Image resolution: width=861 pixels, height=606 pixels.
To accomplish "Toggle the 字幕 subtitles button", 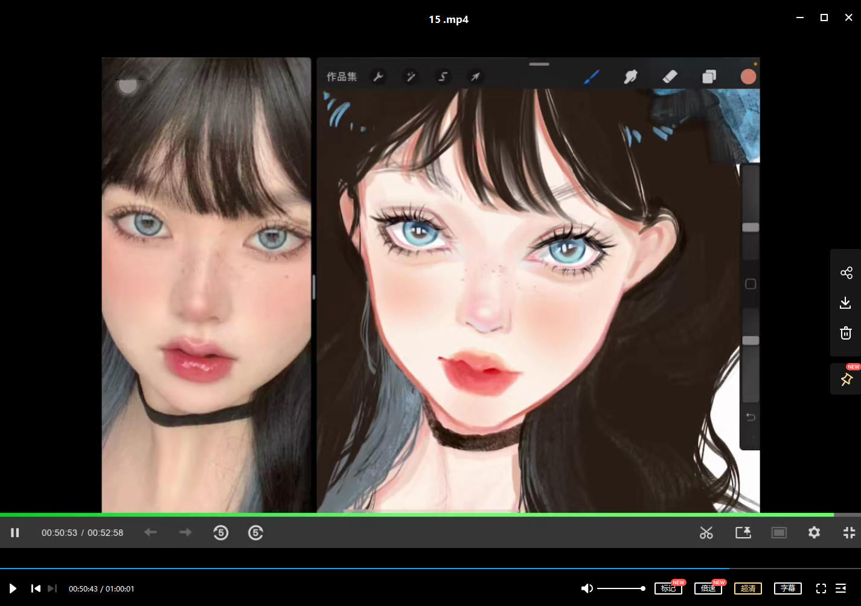I will tap(787, 588).
